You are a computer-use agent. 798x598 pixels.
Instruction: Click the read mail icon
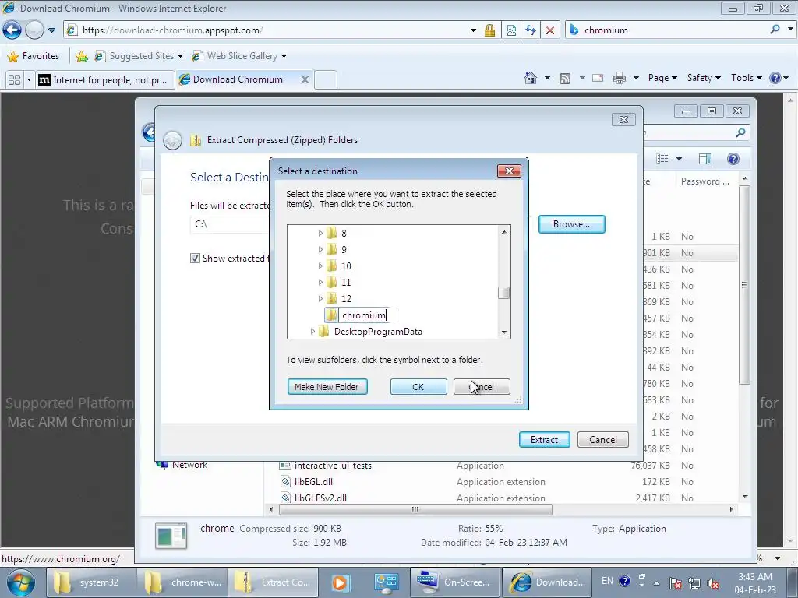[x=598, y=79]
